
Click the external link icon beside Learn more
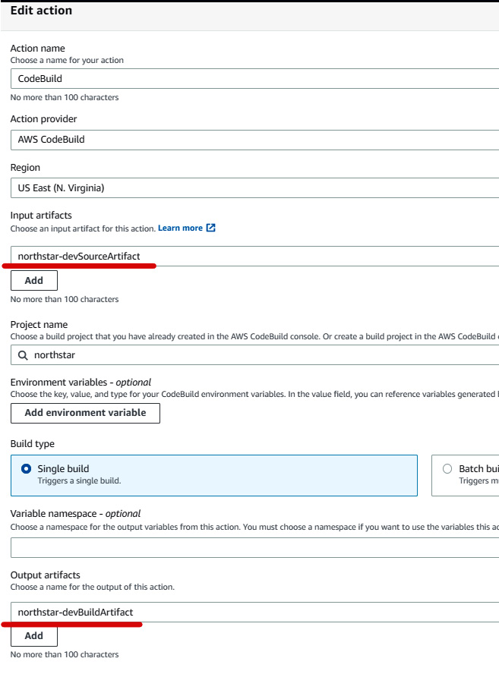[211, 228]
